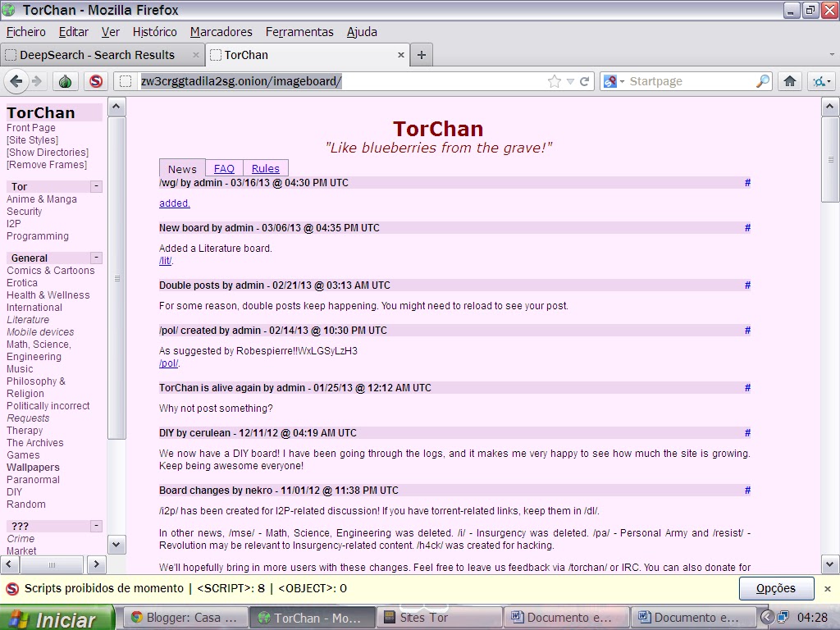The width and height of the screenshot is (840, 630).
Task: Open the /pol/ board link
Action: pyautogui.click(x=169, y=363)
